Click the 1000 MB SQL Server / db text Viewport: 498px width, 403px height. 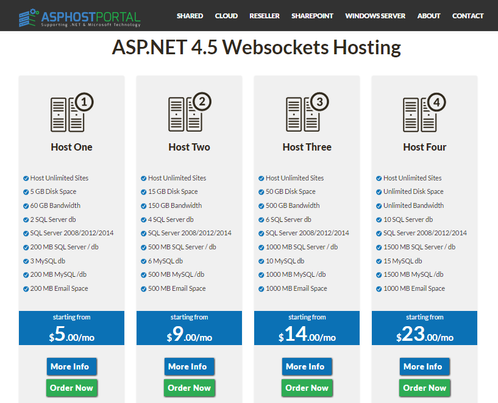(302, 247)
